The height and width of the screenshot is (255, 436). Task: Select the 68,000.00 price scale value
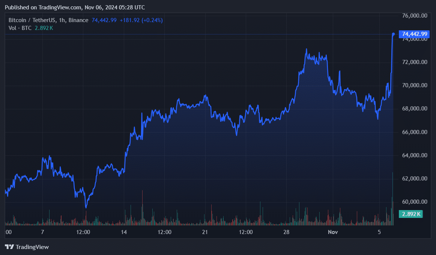414,109
